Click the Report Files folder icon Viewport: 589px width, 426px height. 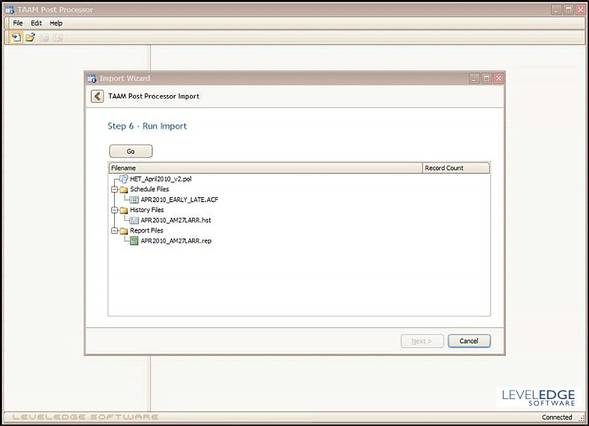[124, 230]
